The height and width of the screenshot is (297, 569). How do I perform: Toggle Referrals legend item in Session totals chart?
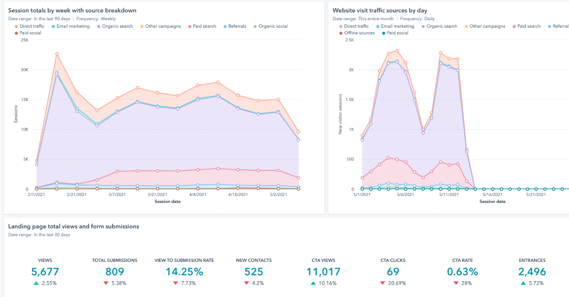pos(237,26)
